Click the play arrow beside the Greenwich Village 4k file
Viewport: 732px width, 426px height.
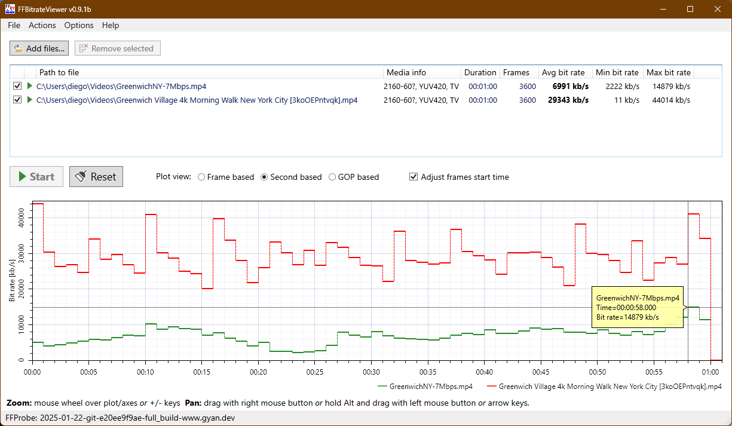coord(30,100)
